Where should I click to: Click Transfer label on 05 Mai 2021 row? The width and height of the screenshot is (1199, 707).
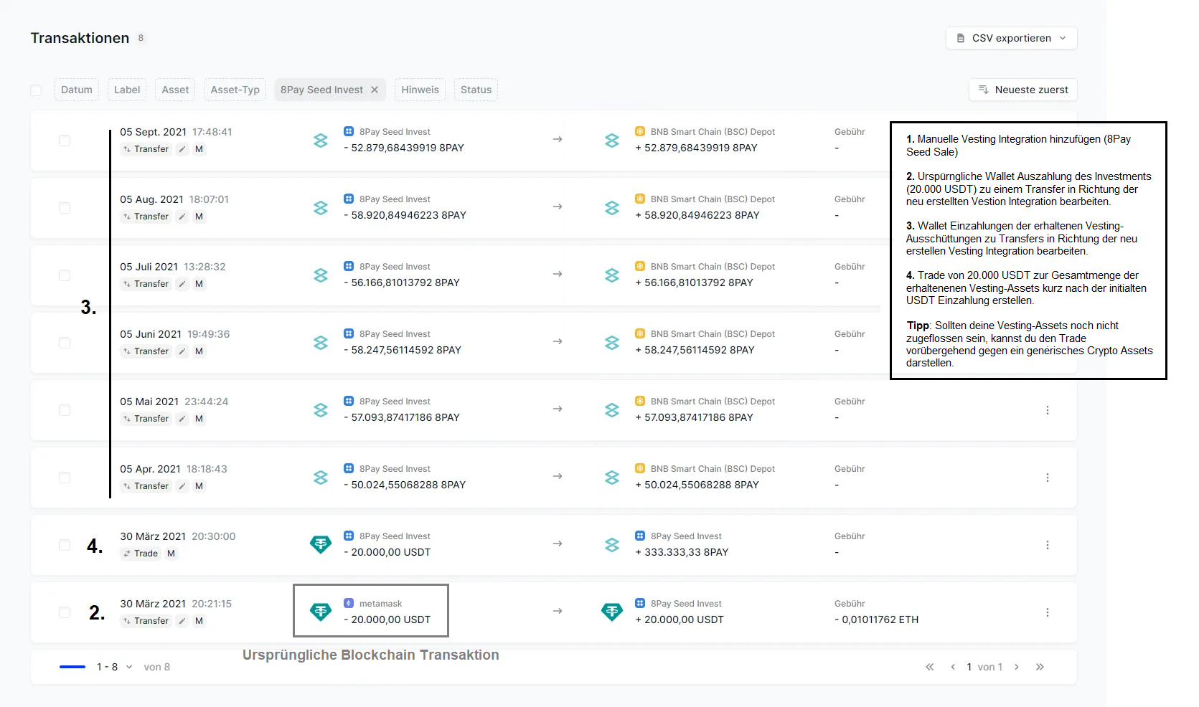pos(146,419)
